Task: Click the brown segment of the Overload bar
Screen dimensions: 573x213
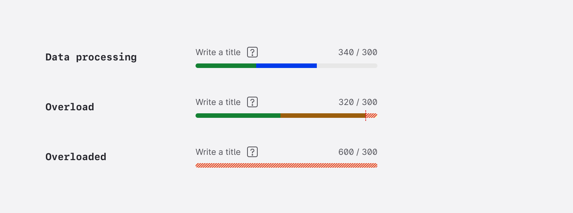Action: click(323, 116)
